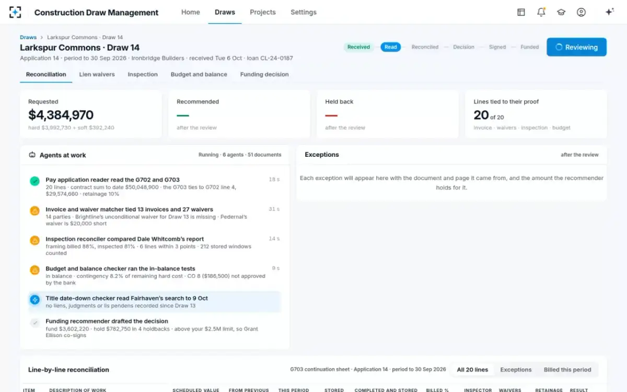
Task: Go to Home in top navigation
Action: tap(191, 12)
